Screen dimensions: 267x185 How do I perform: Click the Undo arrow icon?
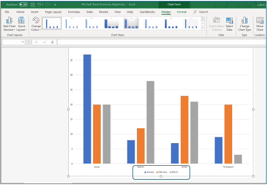(x=39, y=5)
